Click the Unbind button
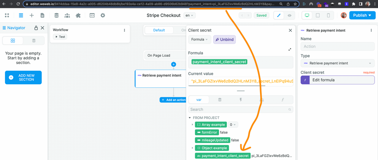The width and height of the screenshot is (378, 160). point(224,39)
